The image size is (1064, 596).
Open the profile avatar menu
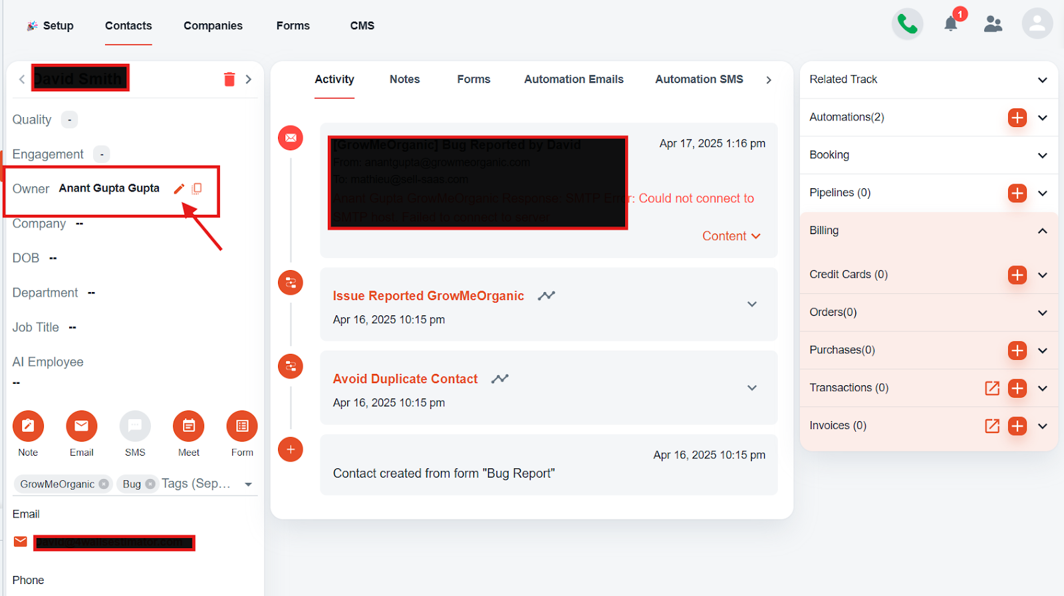coord(1037,24)
